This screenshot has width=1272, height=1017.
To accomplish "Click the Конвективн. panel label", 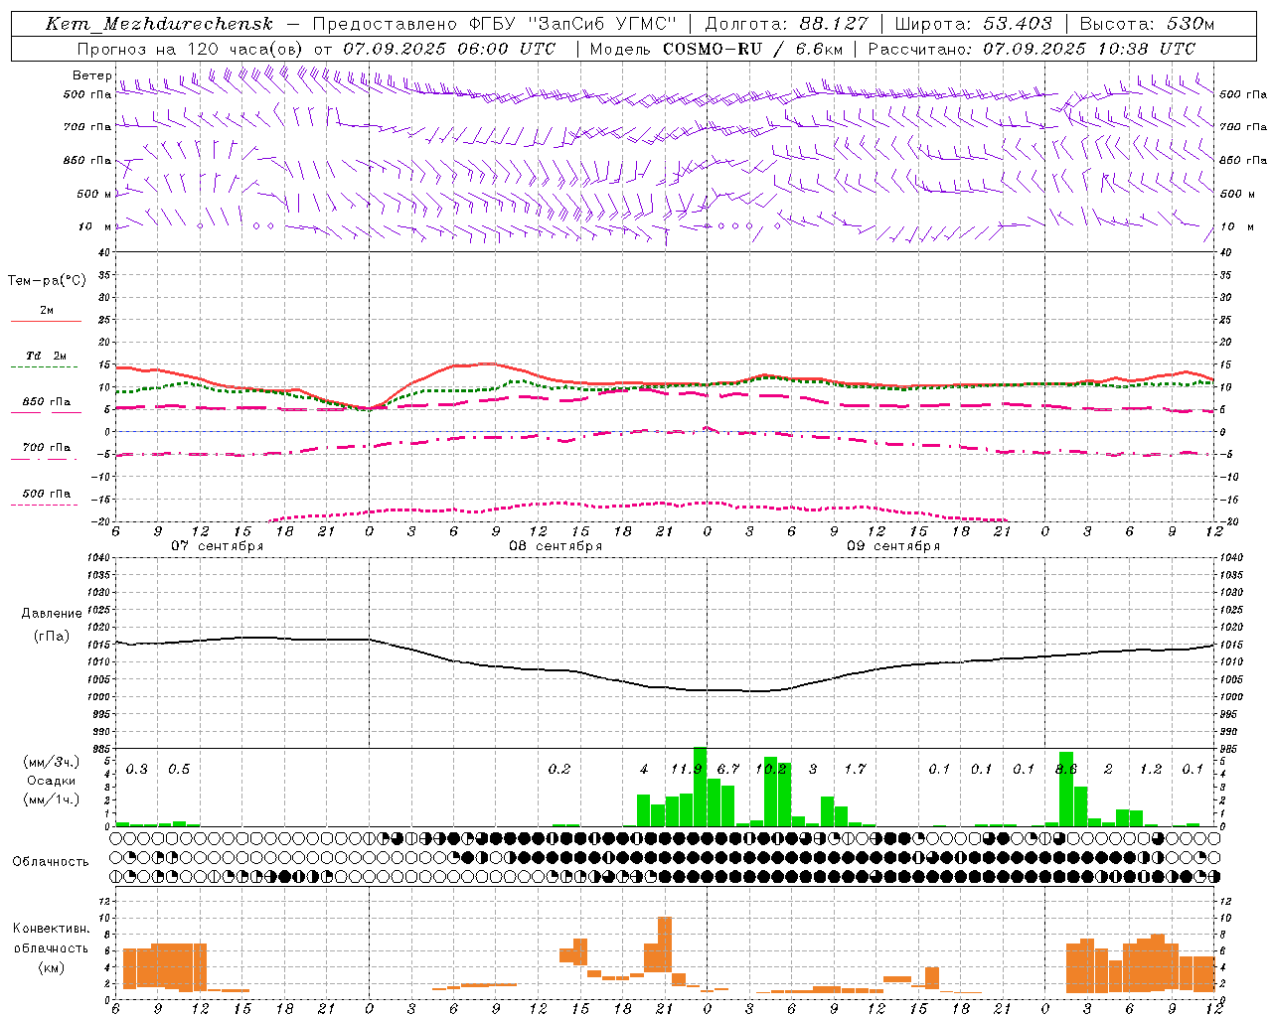I will tap(52, 929).
